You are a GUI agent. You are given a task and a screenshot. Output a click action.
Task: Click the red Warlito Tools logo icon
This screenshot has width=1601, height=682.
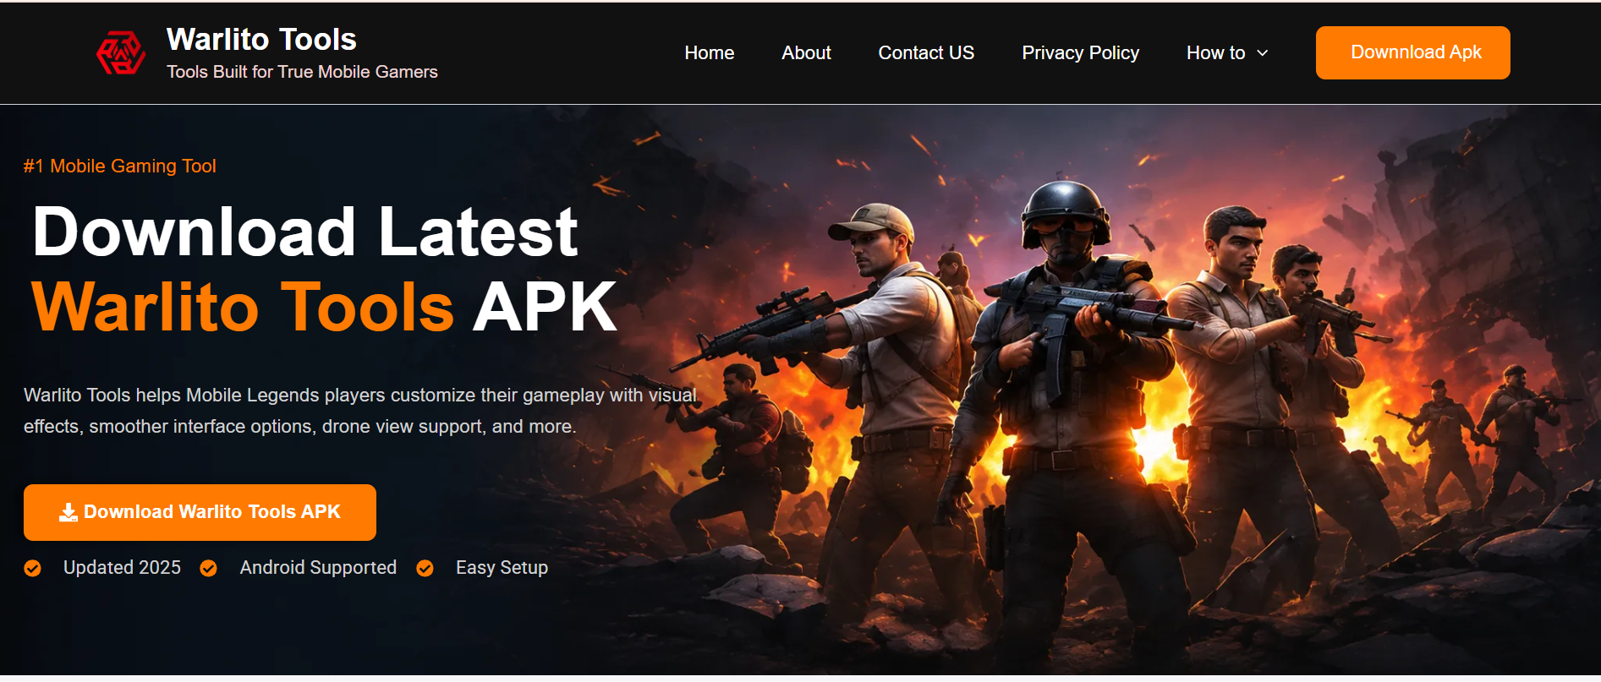[121, 53]
